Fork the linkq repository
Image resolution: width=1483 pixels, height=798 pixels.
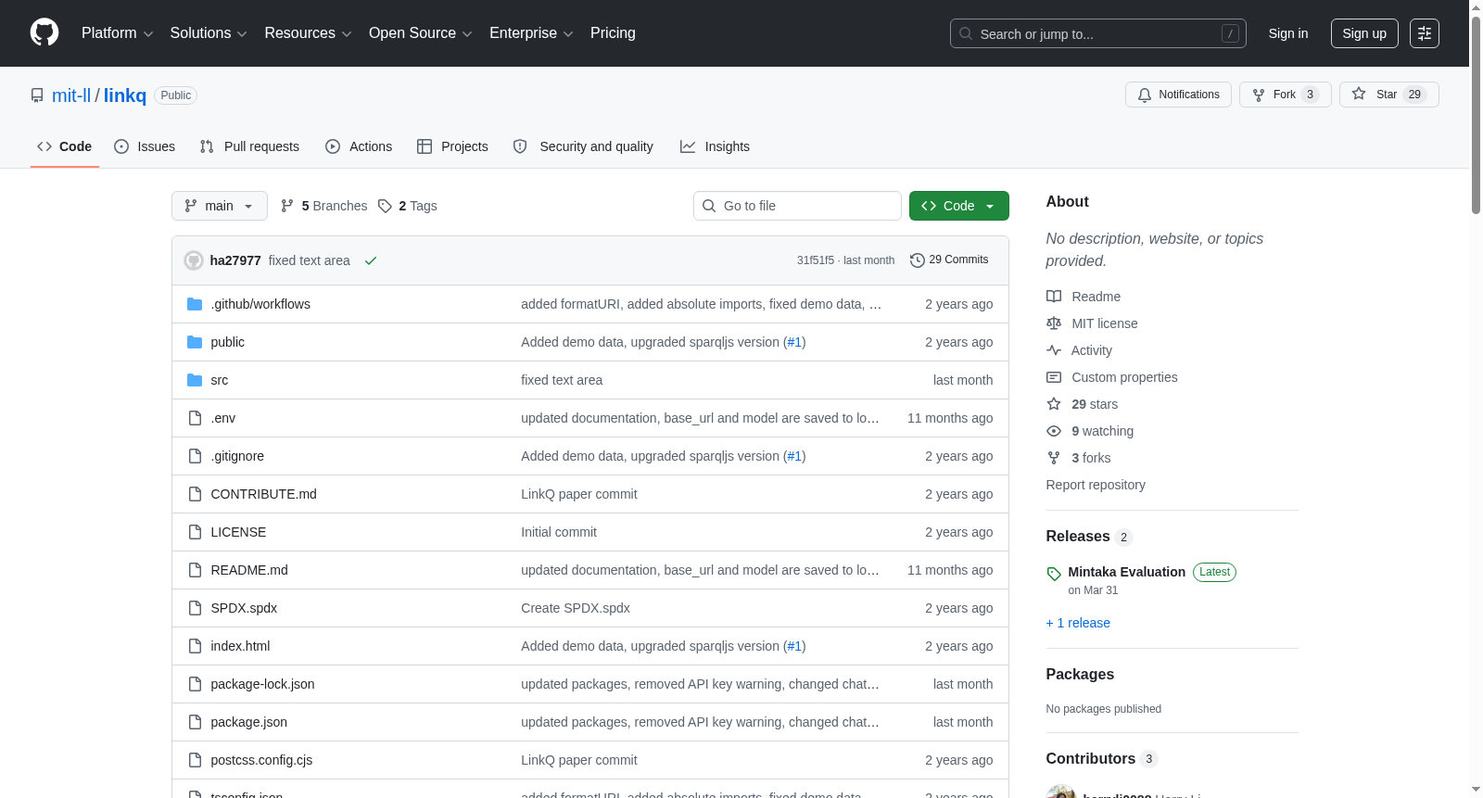click(x=1285, y=95)
